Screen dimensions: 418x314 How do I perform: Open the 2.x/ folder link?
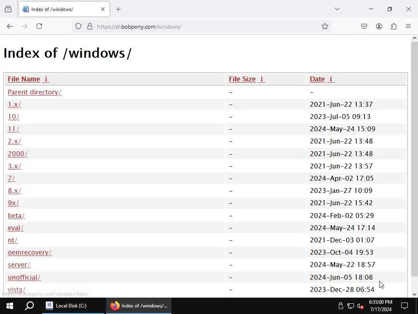(x=14, y=141)
